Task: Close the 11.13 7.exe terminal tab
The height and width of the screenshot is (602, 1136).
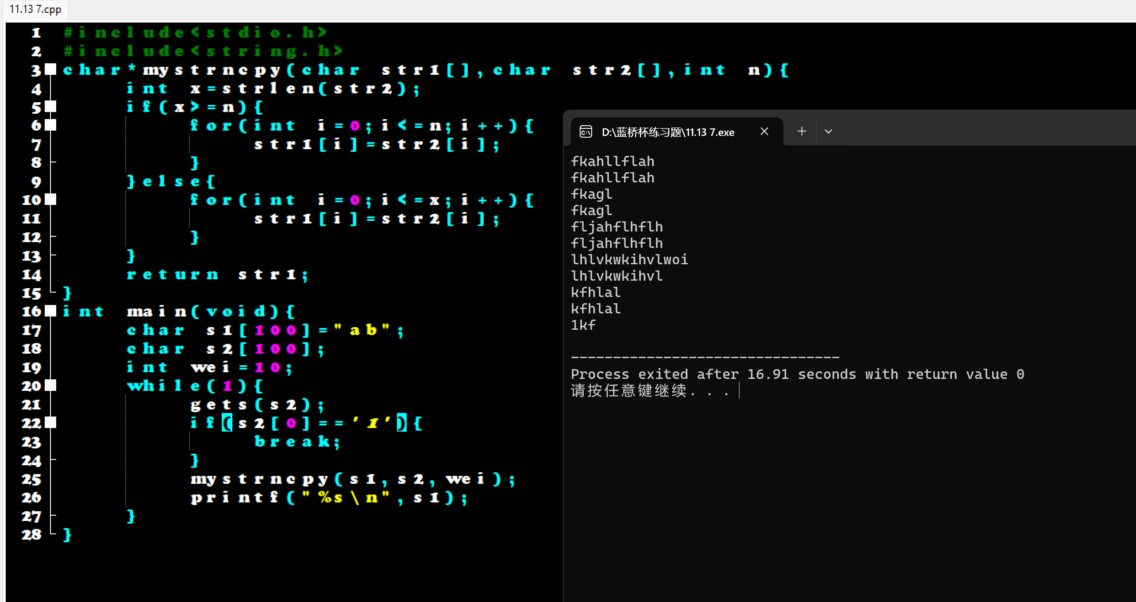Action: pyautogui.click(x=764, y=131)
